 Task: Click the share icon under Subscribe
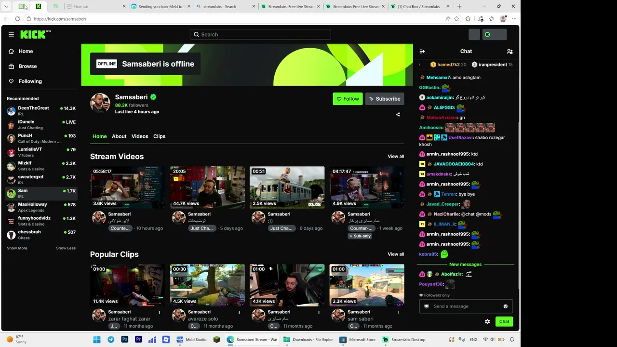pyautogui.click(x=398, y=115)
